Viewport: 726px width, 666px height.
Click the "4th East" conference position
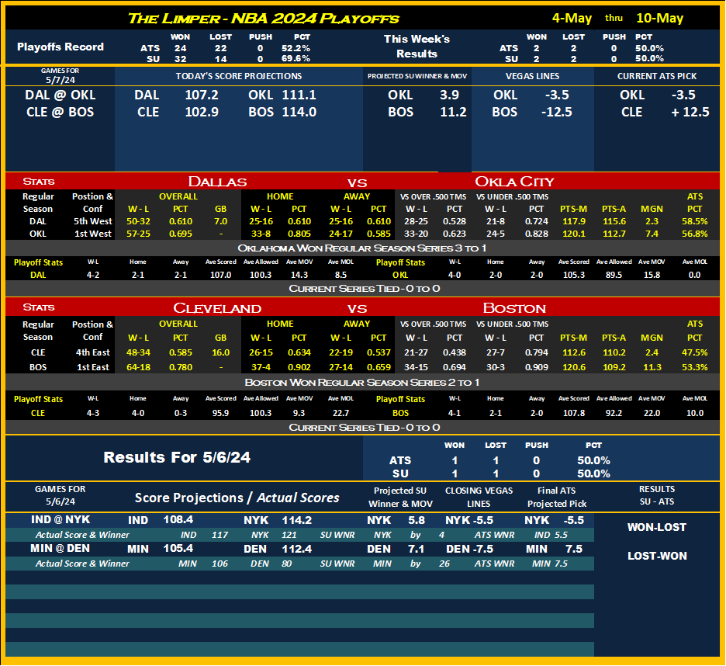tap(92, 352)
